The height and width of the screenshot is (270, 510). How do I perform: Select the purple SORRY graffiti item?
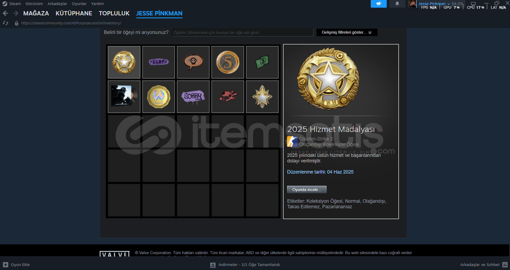point(193,97)
